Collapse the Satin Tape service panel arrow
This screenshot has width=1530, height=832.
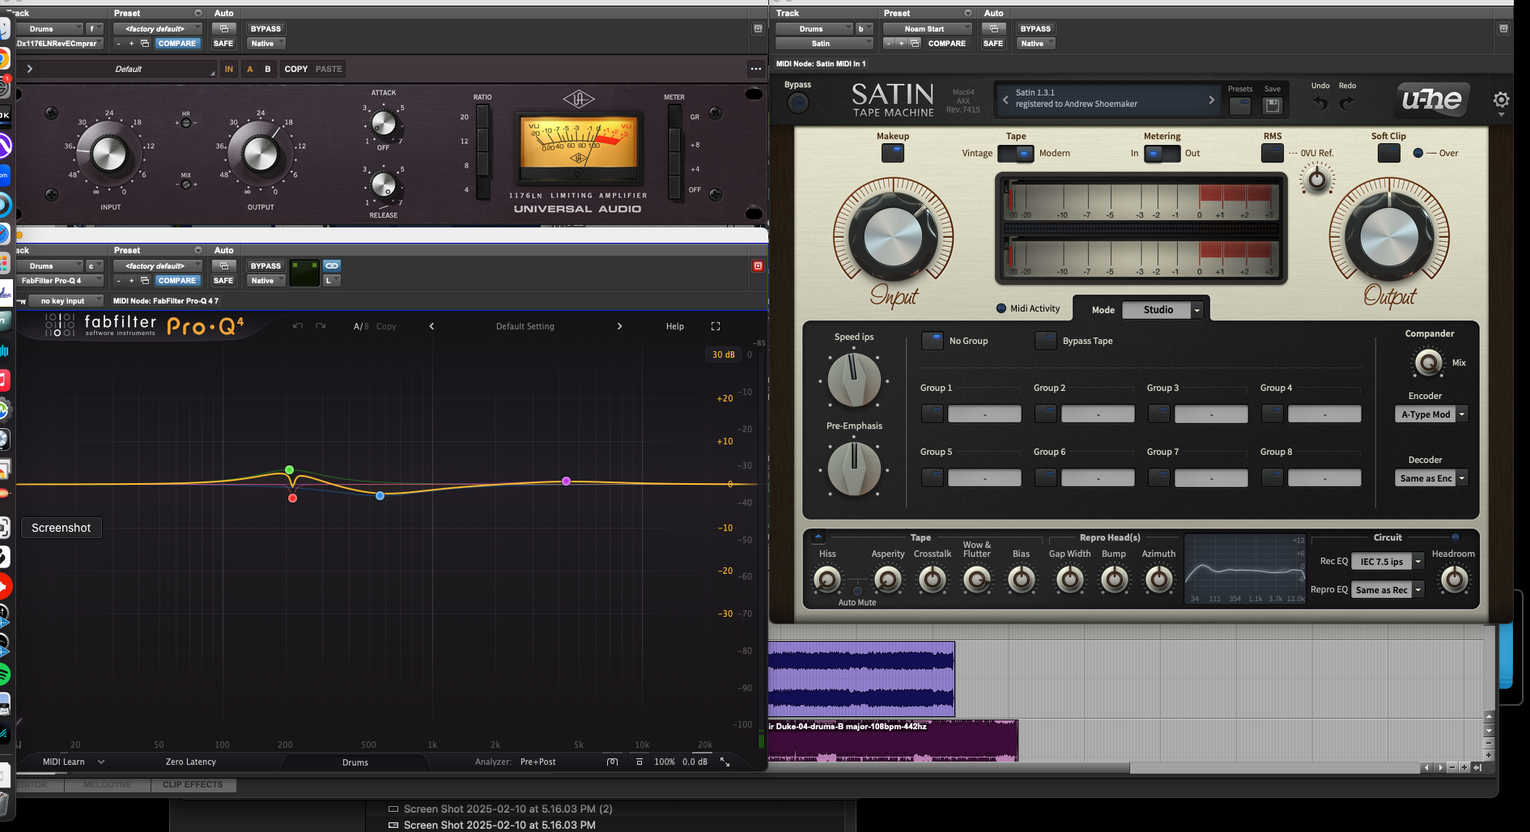coord(818,537)
